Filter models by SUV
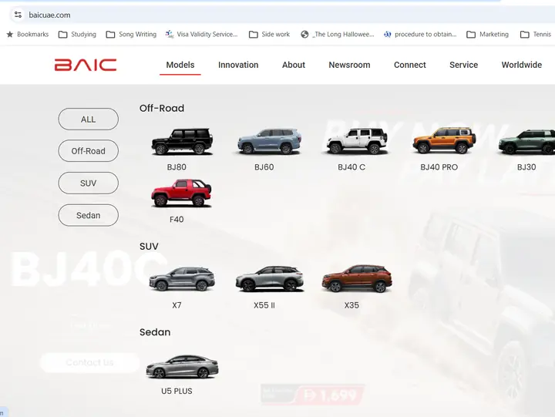The image size is (555, 417). click(x=88, y=183)
